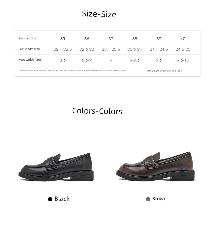
Task: Click the Size-Size heading
Action: (99, 14)
